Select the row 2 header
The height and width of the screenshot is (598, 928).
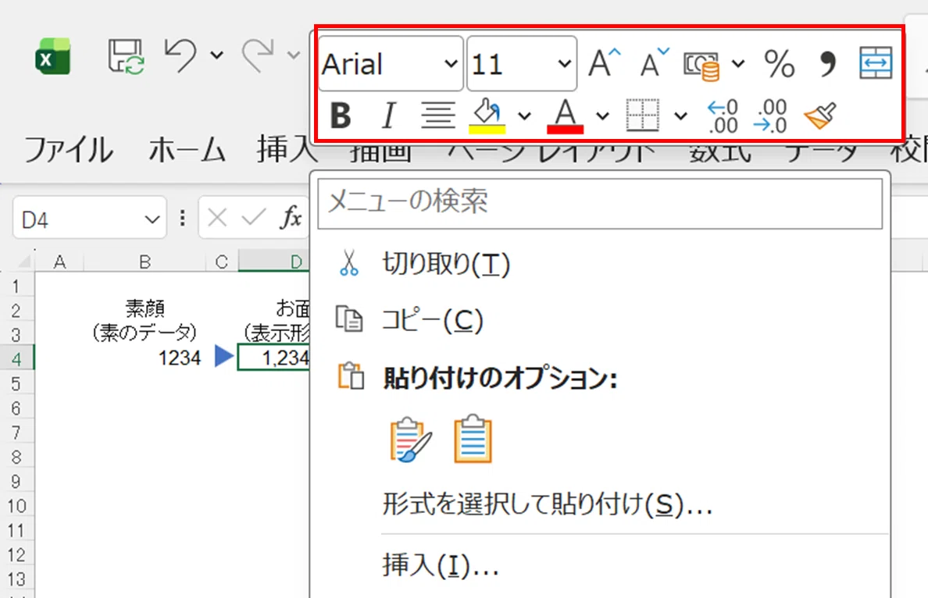(x=16, y=310)
